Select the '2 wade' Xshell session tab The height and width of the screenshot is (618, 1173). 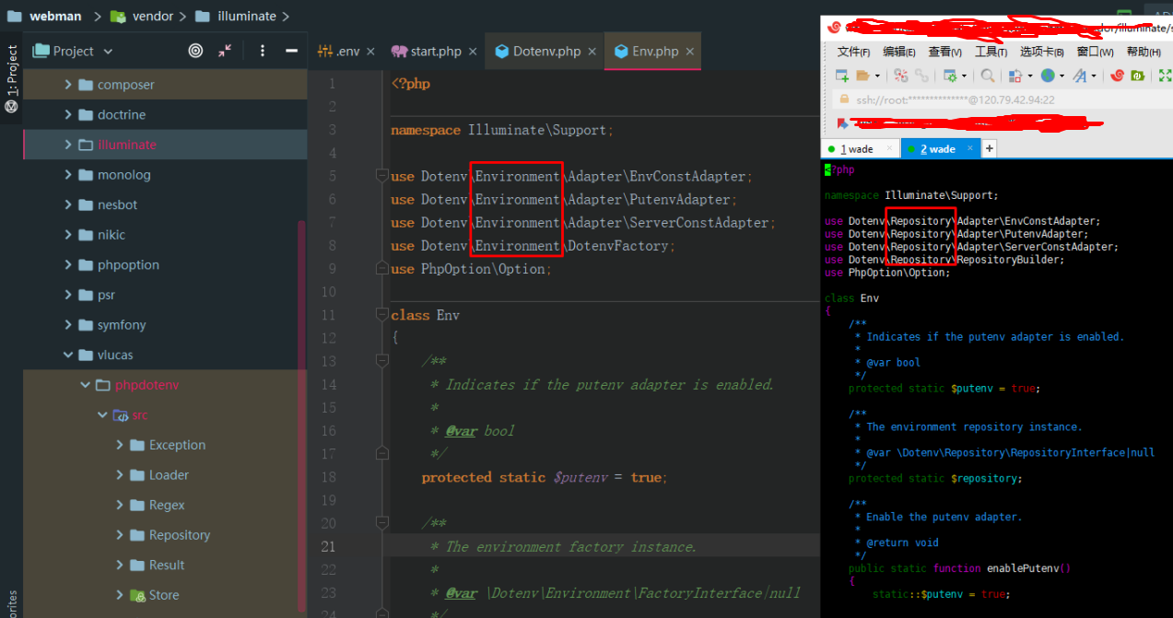tap(941, 148)
